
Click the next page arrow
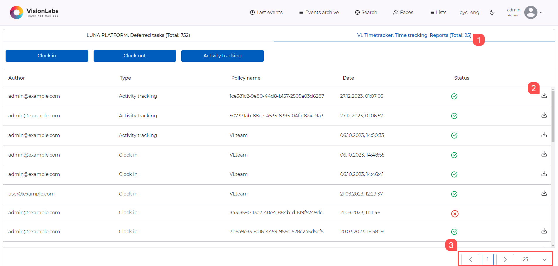point(505,259)
